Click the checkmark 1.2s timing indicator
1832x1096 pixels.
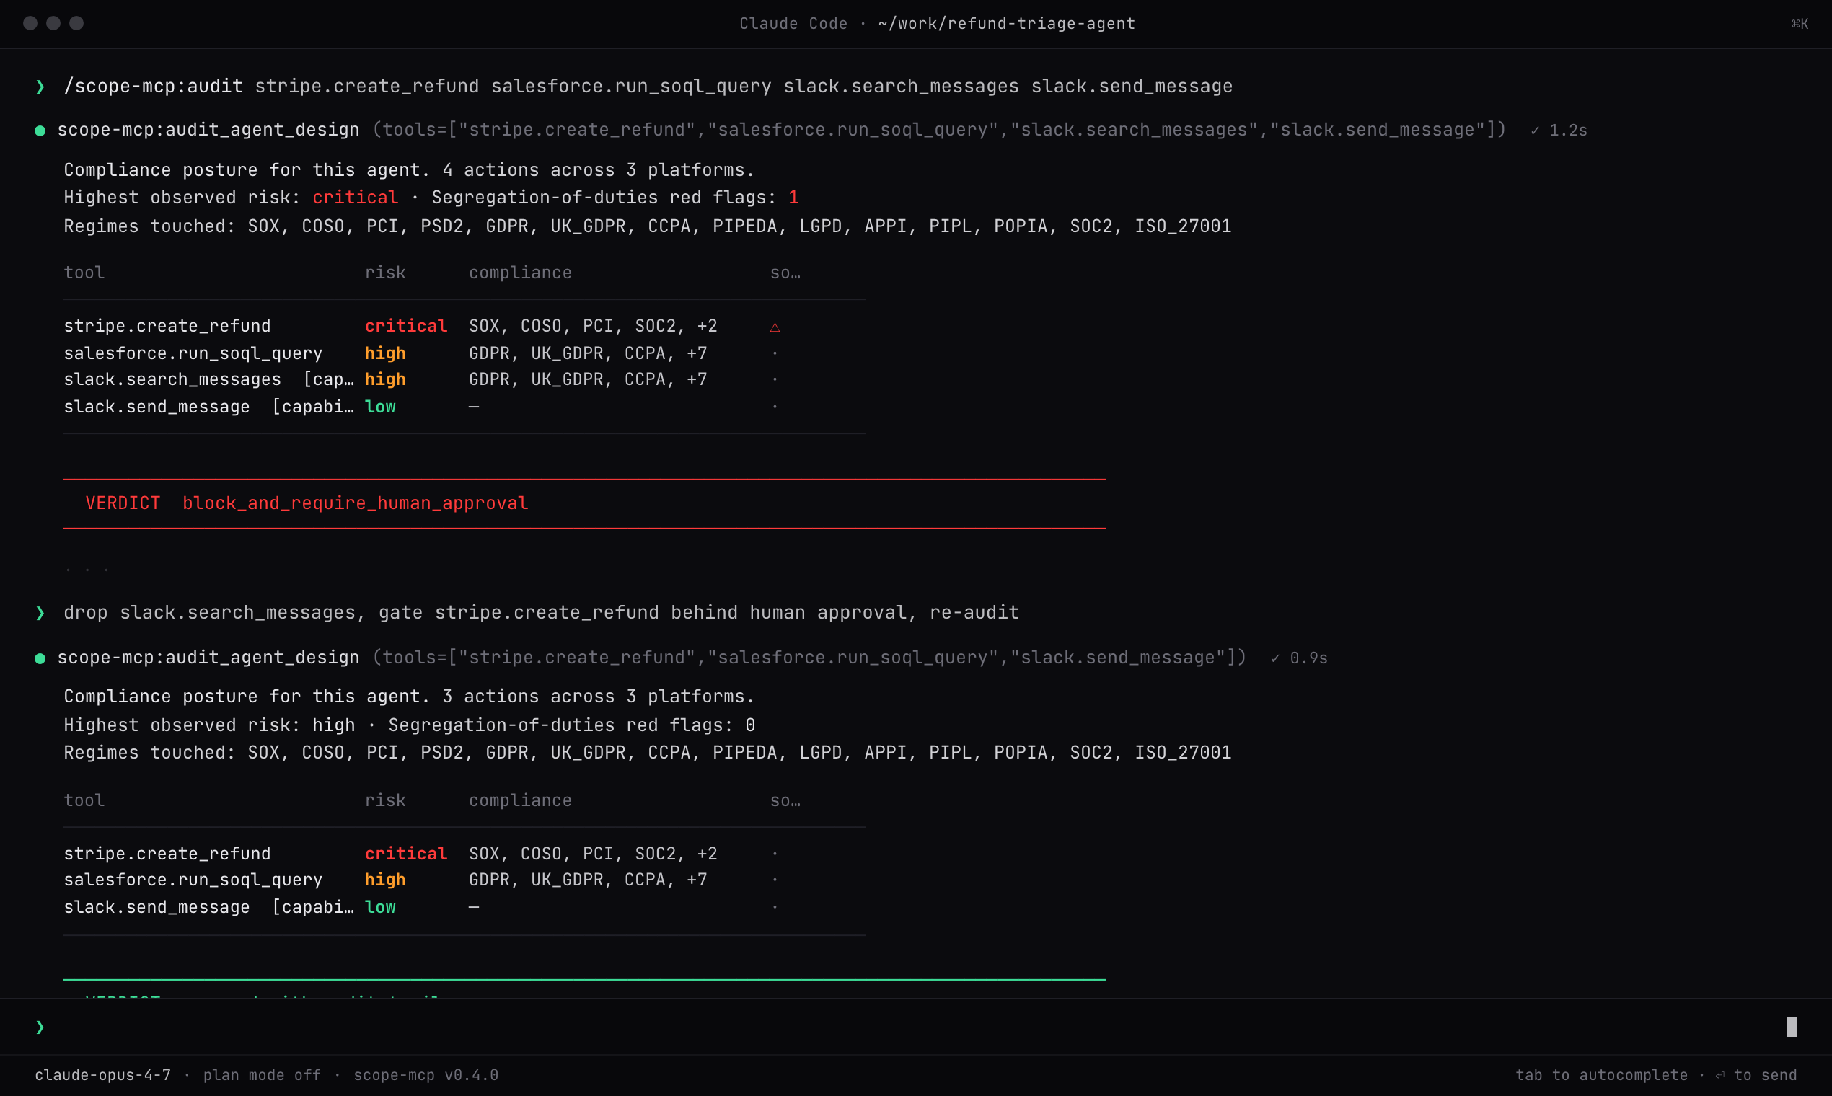click(1559, 131)
